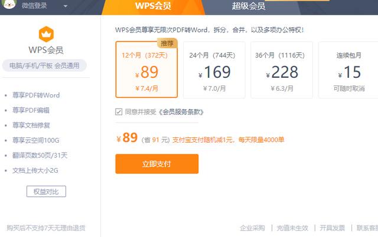378x237 pixels.
Task: Select the 连续包月 ¥15 plan
Action: 348,70
